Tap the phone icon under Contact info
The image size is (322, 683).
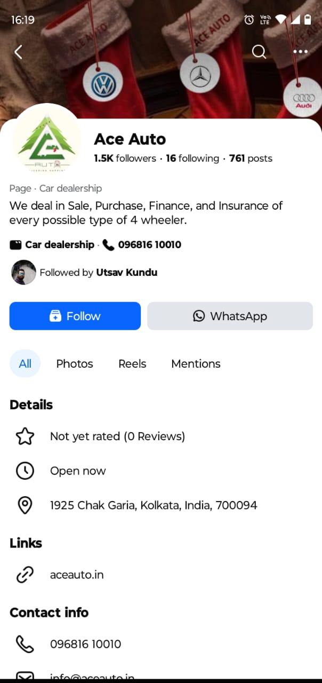(25, 644)
